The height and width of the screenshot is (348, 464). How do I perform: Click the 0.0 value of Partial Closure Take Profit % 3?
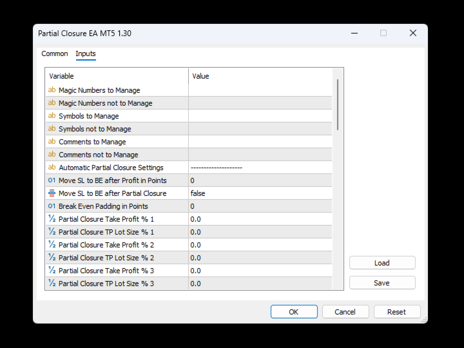196,271
